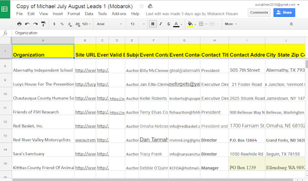Open the Insert menu
Image resolution: width=308 pixels, height=181 pixels.
(58, 14)
